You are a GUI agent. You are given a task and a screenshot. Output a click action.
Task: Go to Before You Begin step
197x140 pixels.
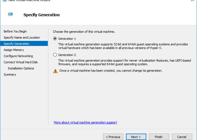[x=15, y=31]
